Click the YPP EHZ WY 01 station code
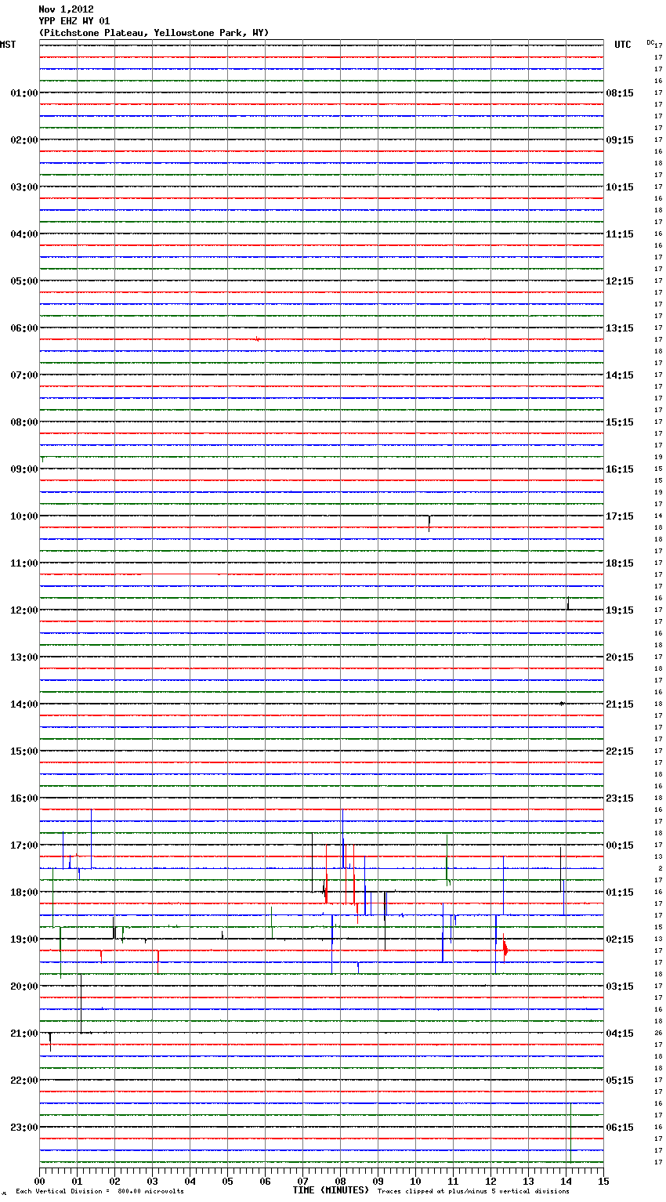666x1202 pixels. pos(74,21)
